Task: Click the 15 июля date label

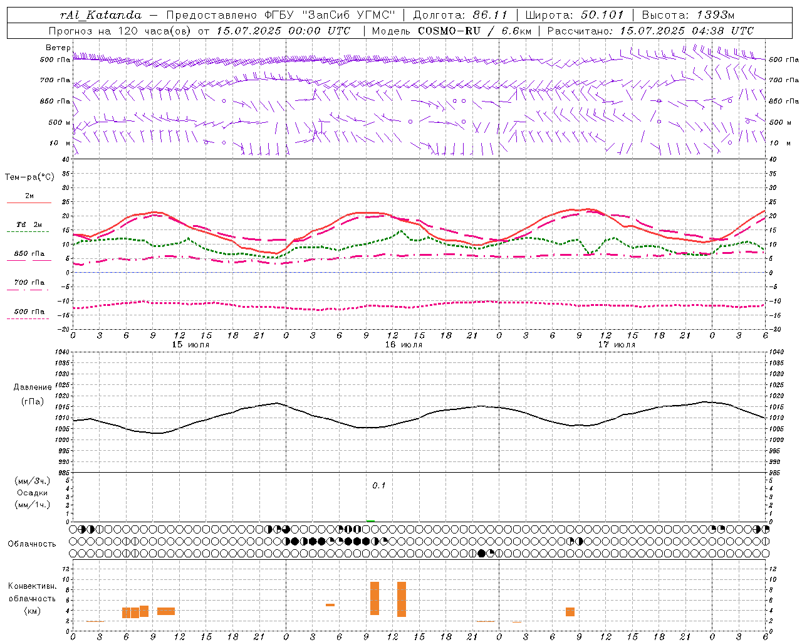Action: (190, 345)
